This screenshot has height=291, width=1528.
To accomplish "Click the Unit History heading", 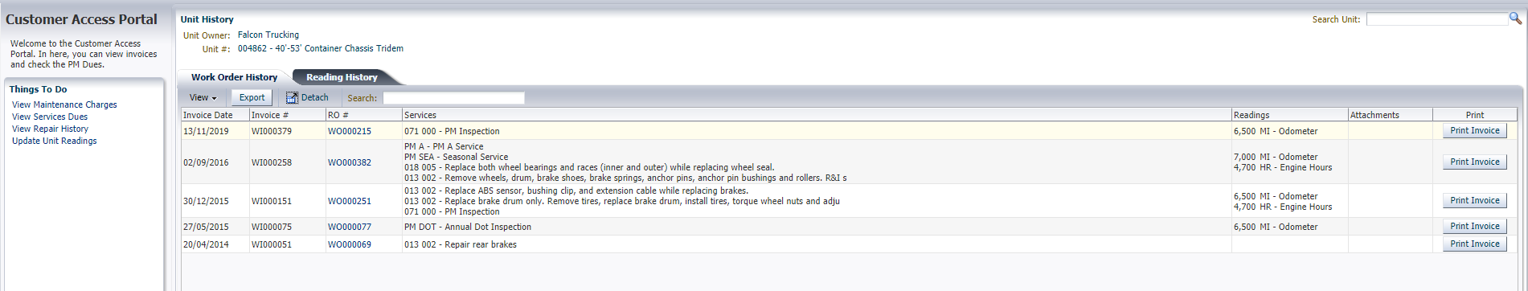I will (x=207, y=19).
